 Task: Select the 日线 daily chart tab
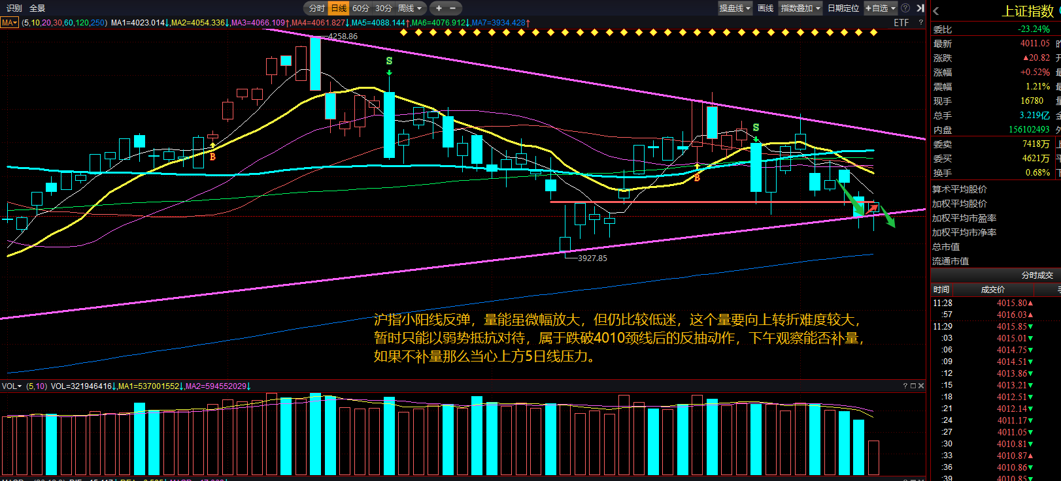[x=339, y=8]
